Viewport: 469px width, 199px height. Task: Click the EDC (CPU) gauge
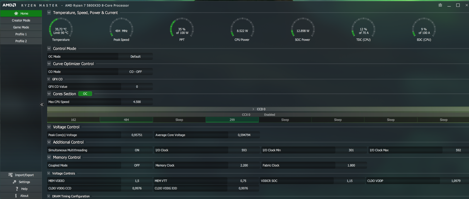point(424,30)
